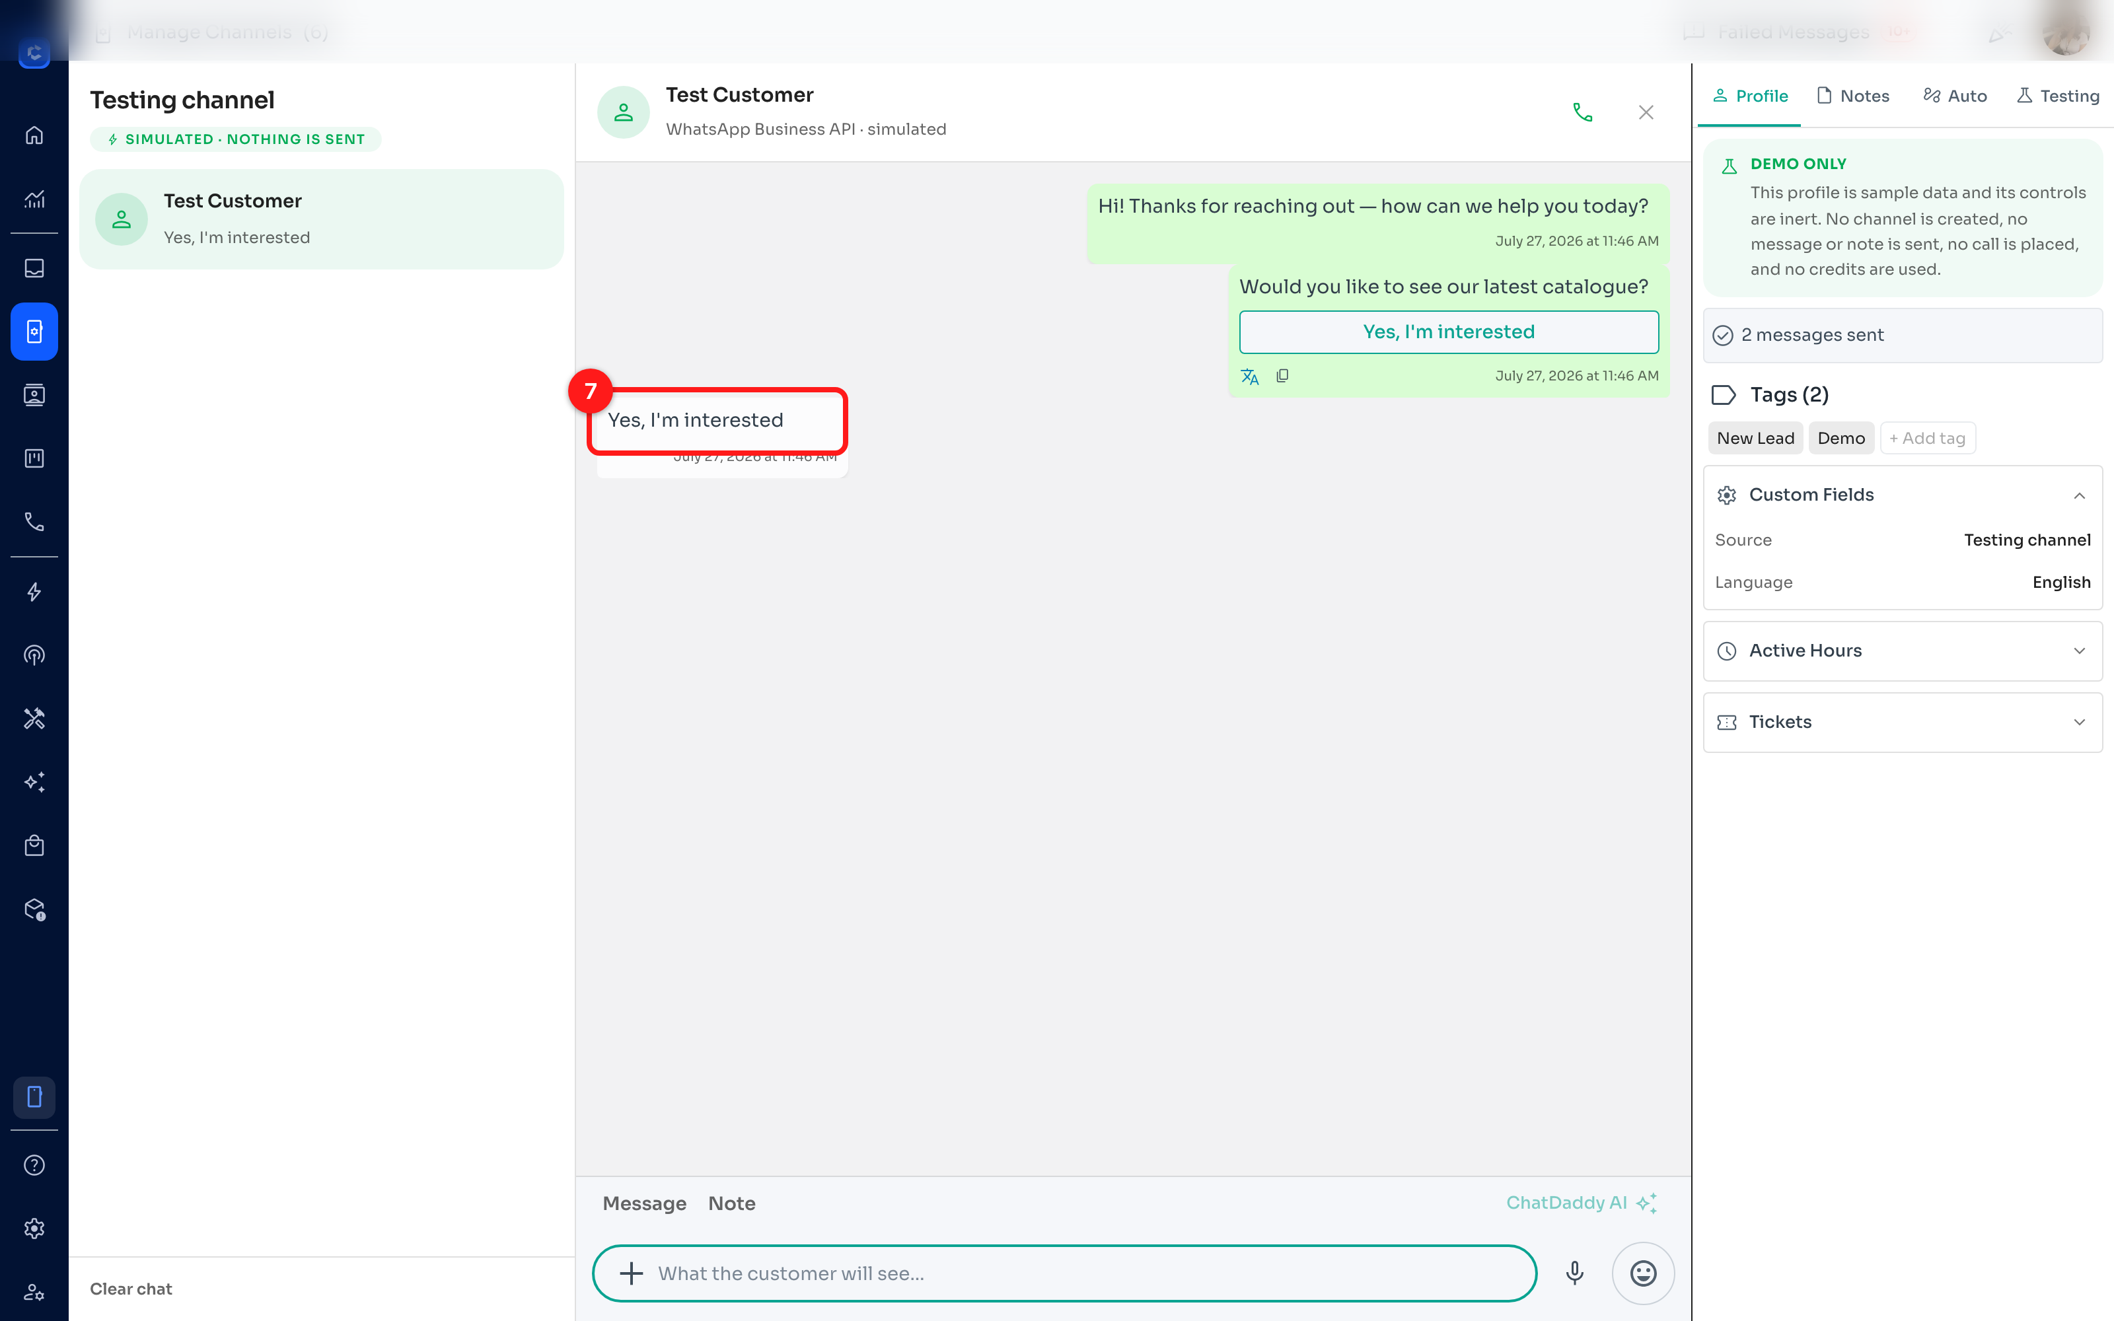Open the automation lightning icon in sidebar

click(34, 592)
